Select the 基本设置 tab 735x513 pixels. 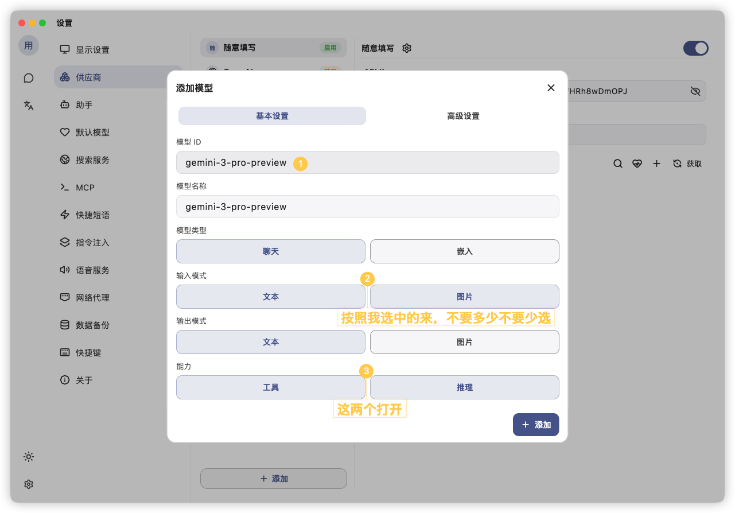pos(271,115)
